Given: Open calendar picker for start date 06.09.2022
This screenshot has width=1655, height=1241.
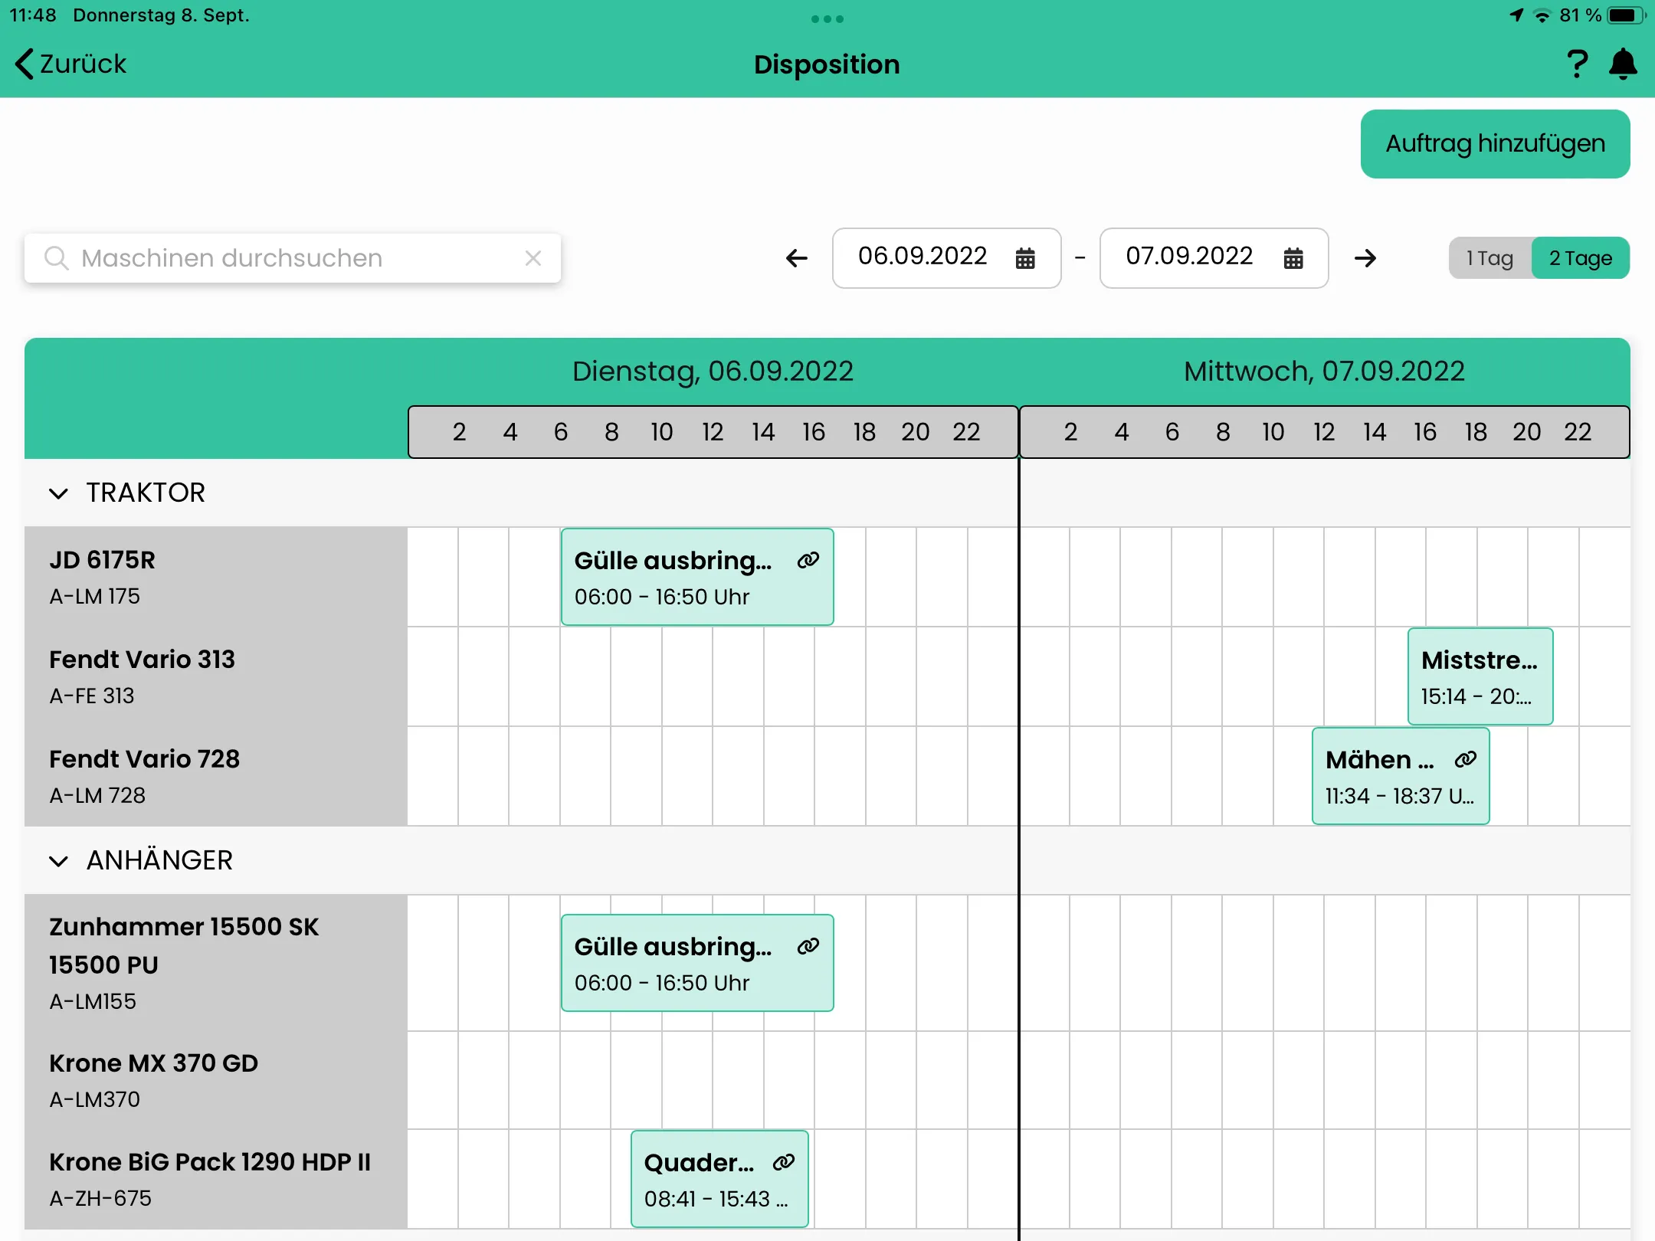Looking at the screenshot, I should (1024, 258).
